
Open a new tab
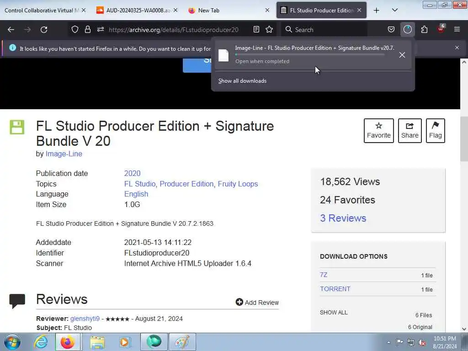pyautogui.click(x=377, y=11)
